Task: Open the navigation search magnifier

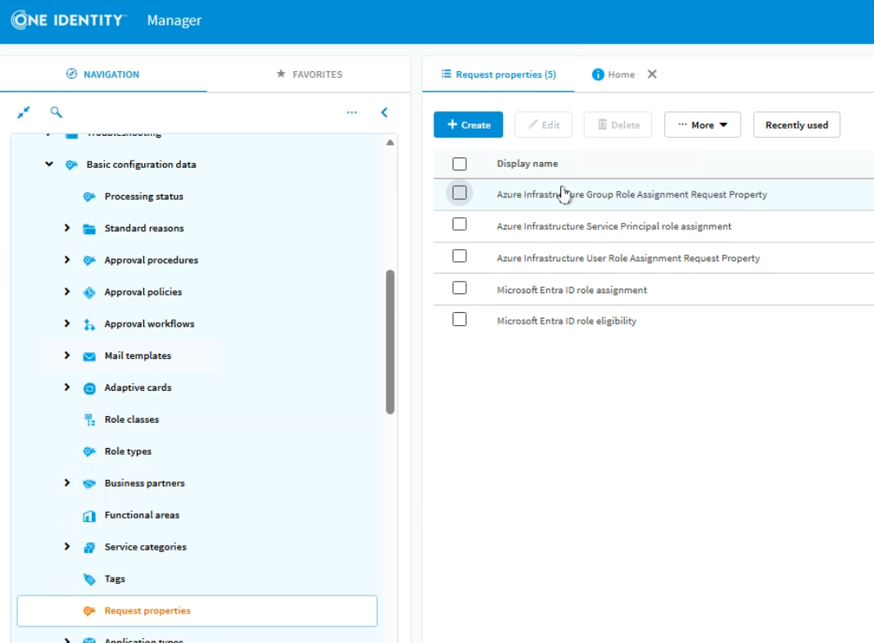Action: point(56,112)
